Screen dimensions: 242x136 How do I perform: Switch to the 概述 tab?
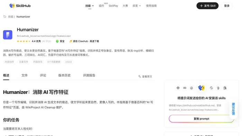(6, 75)
